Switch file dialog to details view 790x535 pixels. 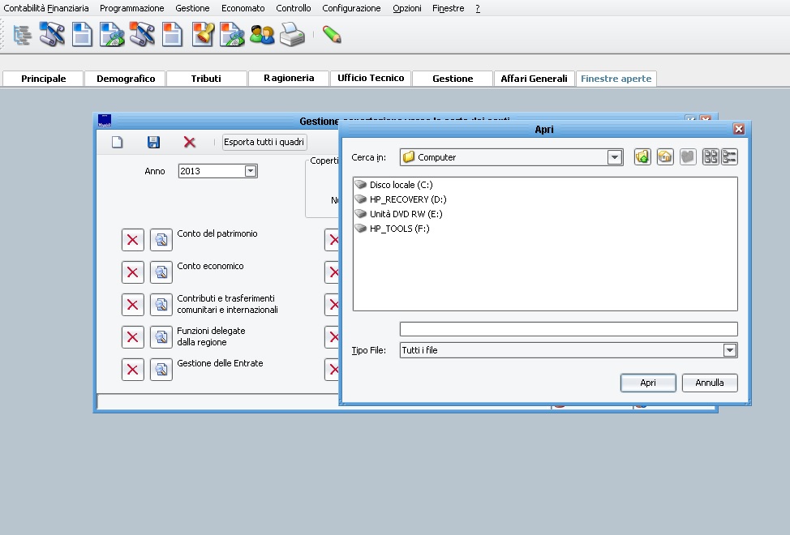pos(729,157)
